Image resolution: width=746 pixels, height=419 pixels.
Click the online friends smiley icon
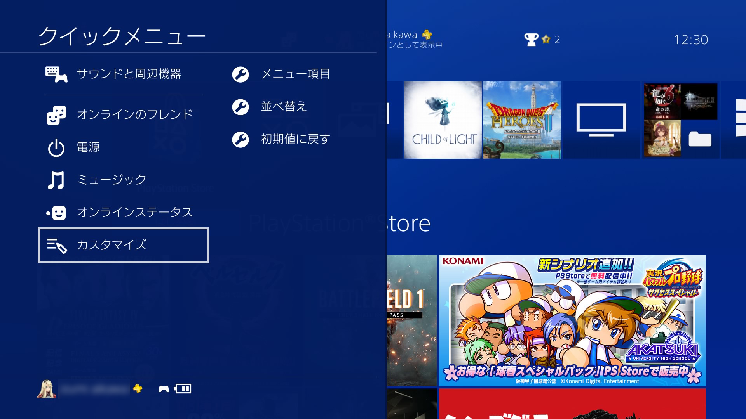[56, 115]
